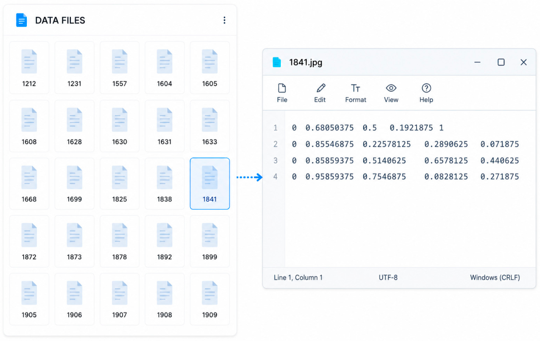540x341 pixels.
Task: Select the highlighted 1841 file
Action: (x=210, y=183)
